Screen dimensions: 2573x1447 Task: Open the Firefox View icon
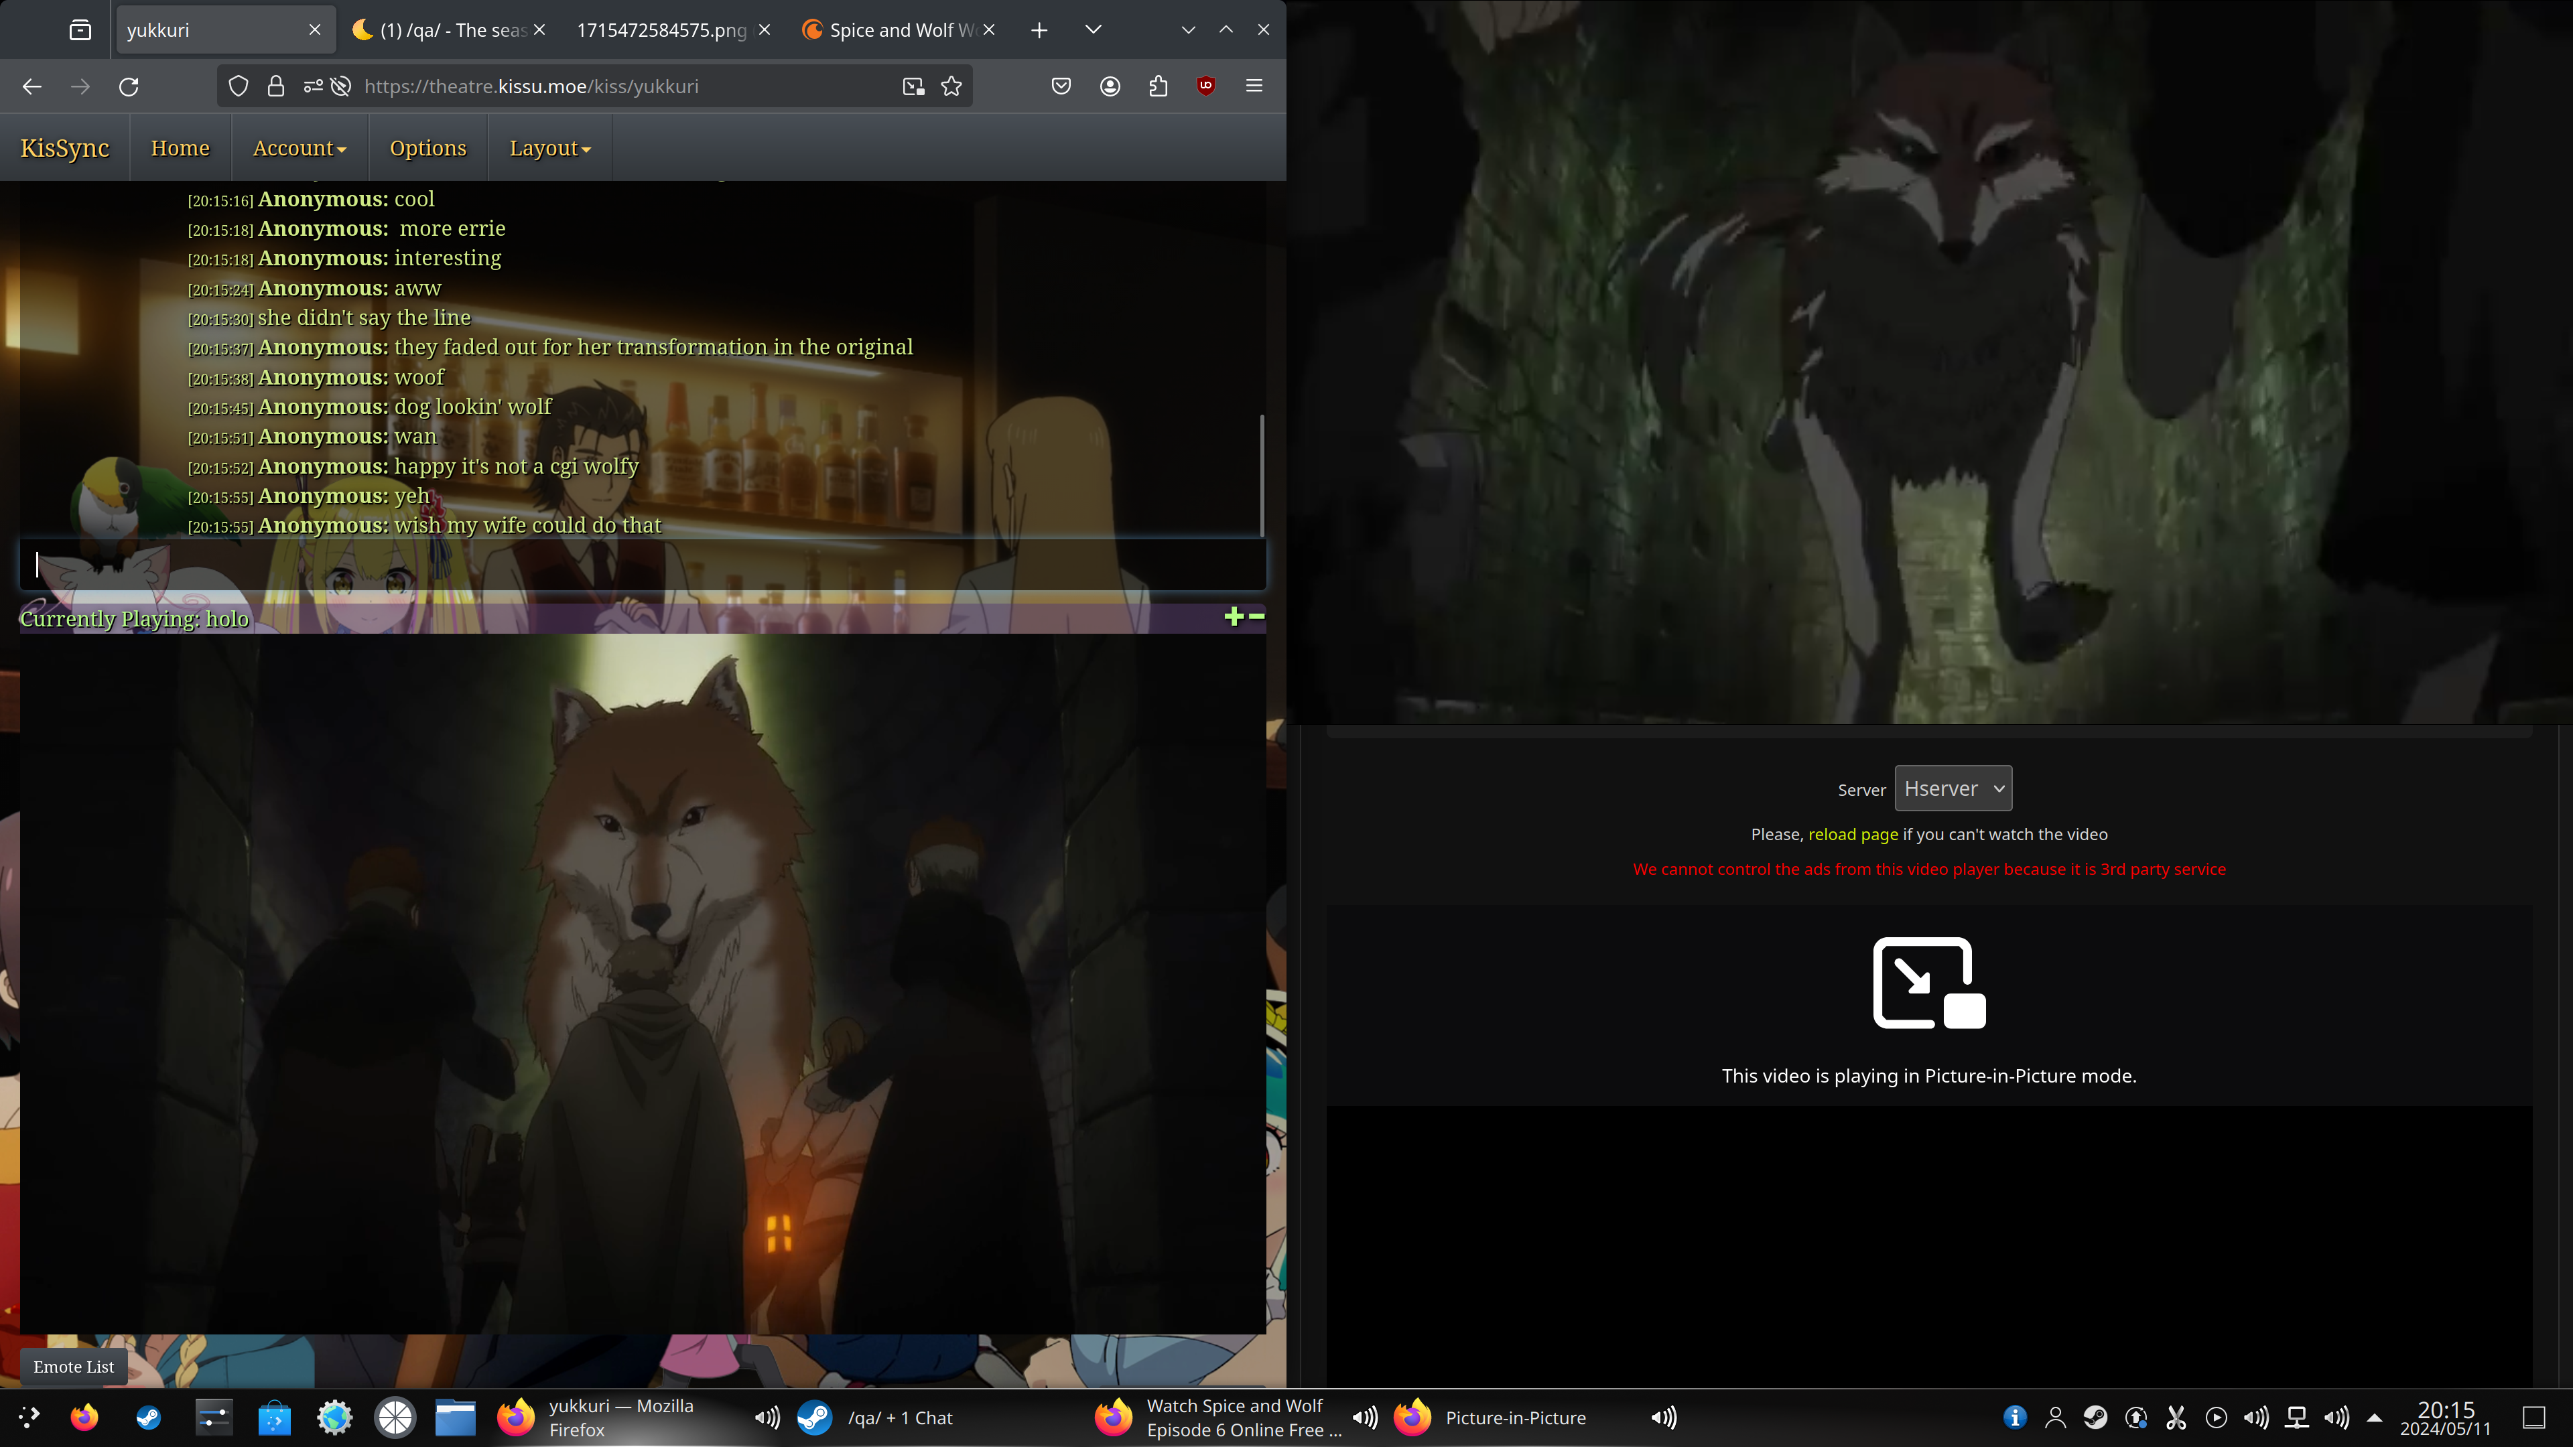click(x=80, y=30)
